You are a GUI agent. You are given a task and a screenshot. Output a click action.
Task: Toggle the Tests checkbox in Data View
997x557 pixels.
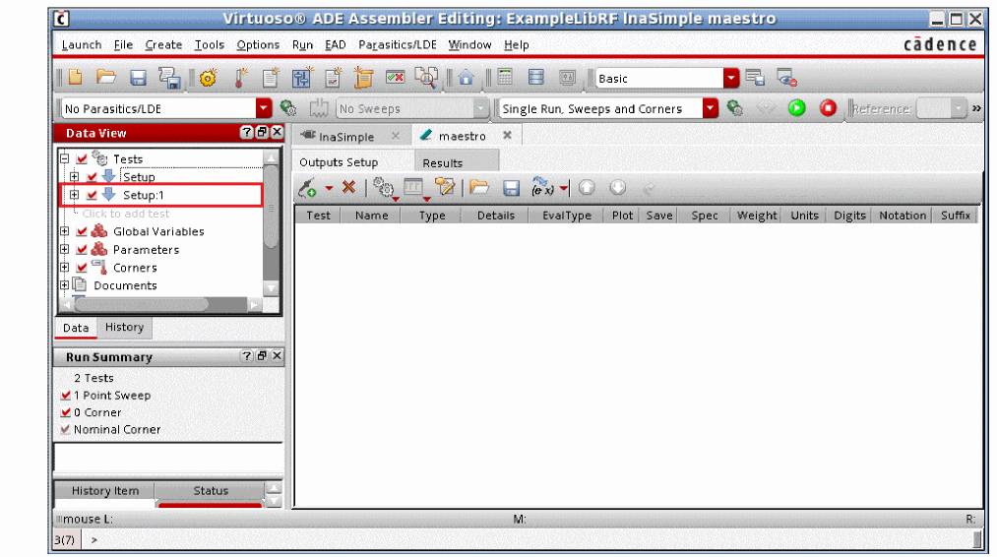(82, 158)
